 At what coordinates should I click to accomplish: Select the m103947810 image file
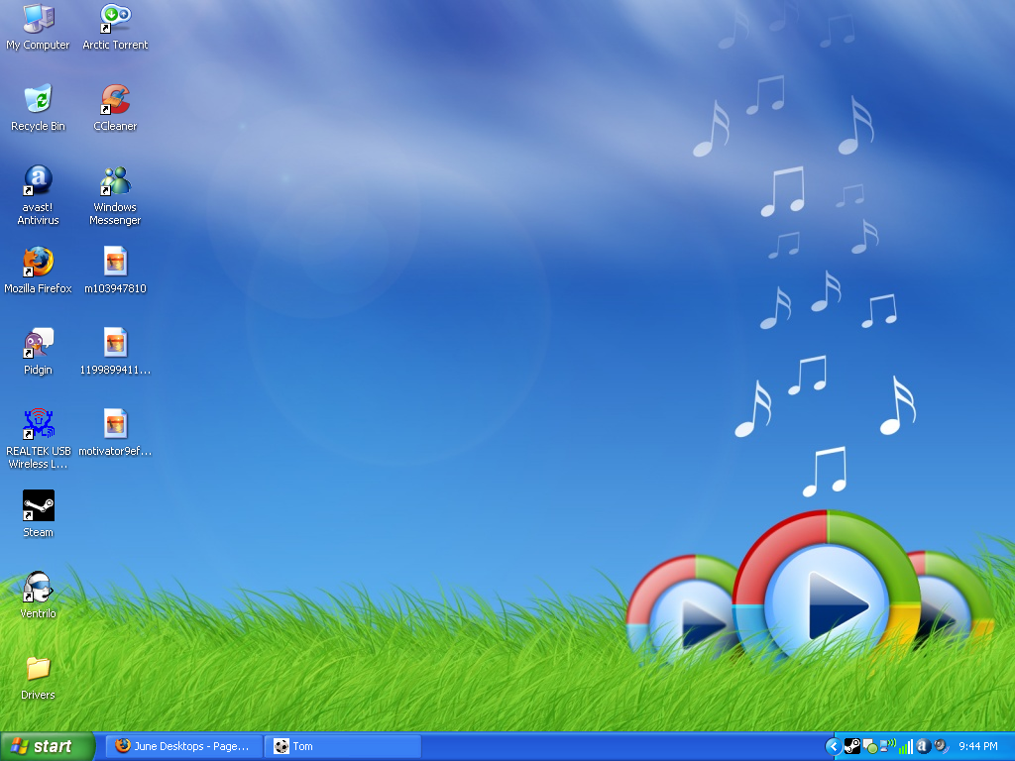pos(115,271)
